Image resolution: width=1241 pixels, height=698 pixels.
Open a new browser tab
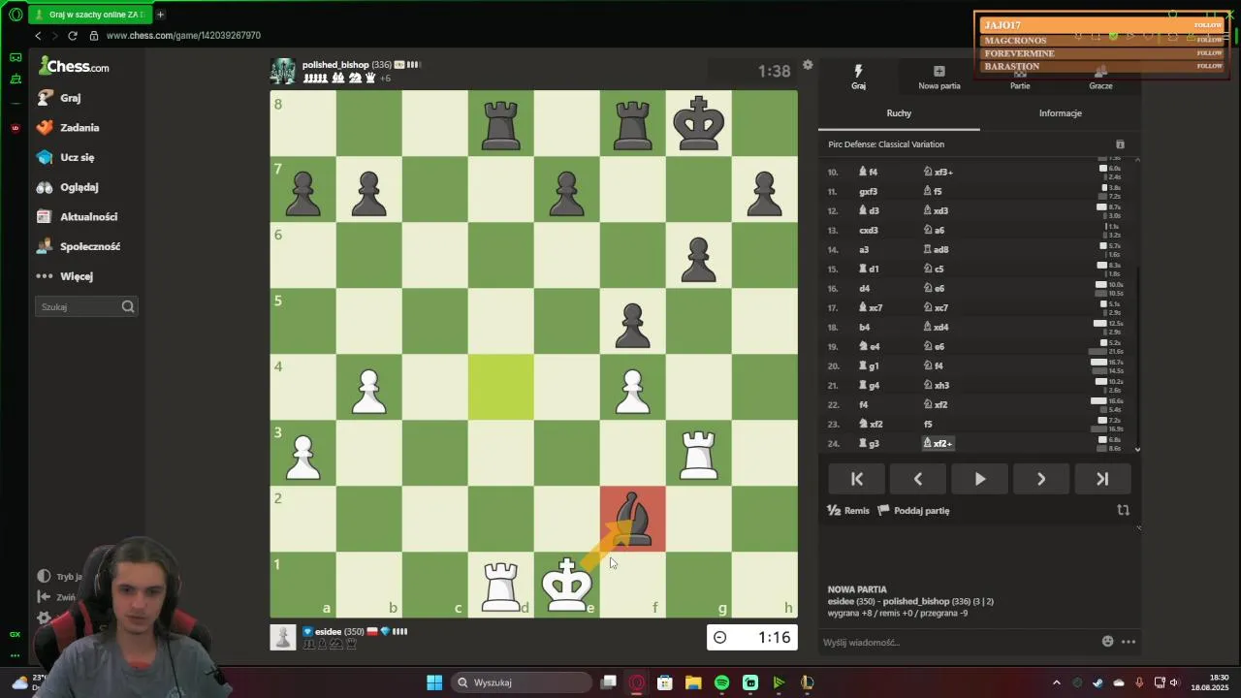click(160, 15)
